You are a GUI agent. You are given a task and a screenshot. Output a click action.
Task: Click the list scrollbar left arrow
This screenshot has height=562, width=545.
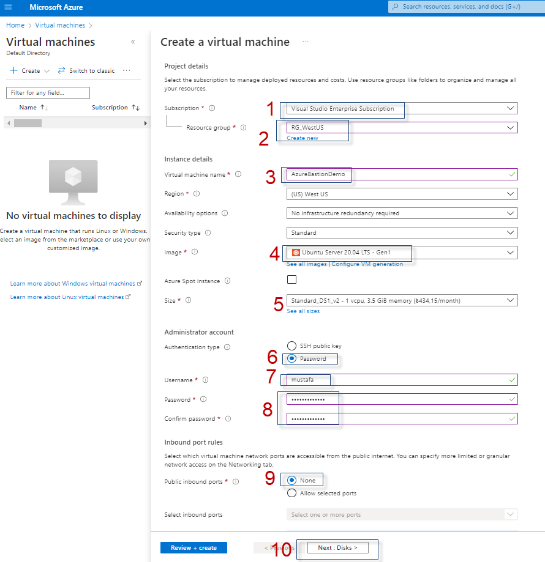tap(9, 123)
